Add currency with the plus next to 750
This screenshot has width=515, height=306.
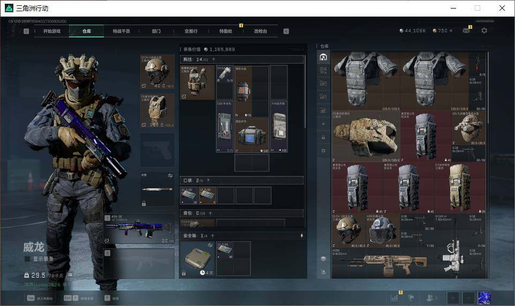pyautogui.click(x=451, y=30)
